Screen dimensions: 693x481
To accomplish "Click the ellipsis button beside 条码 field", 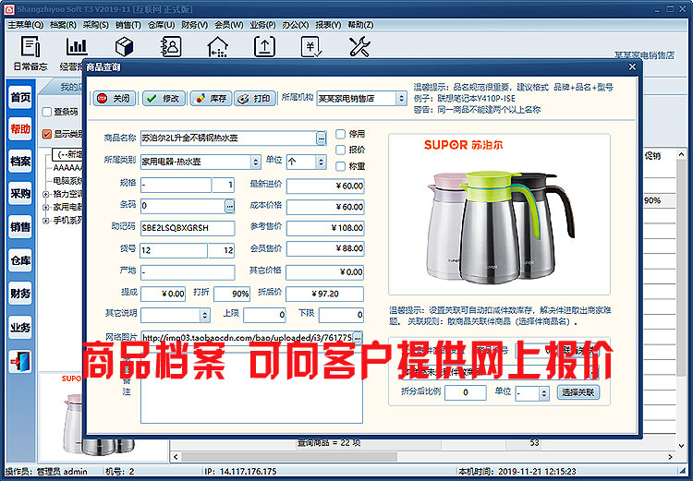I will pos(229,206).
